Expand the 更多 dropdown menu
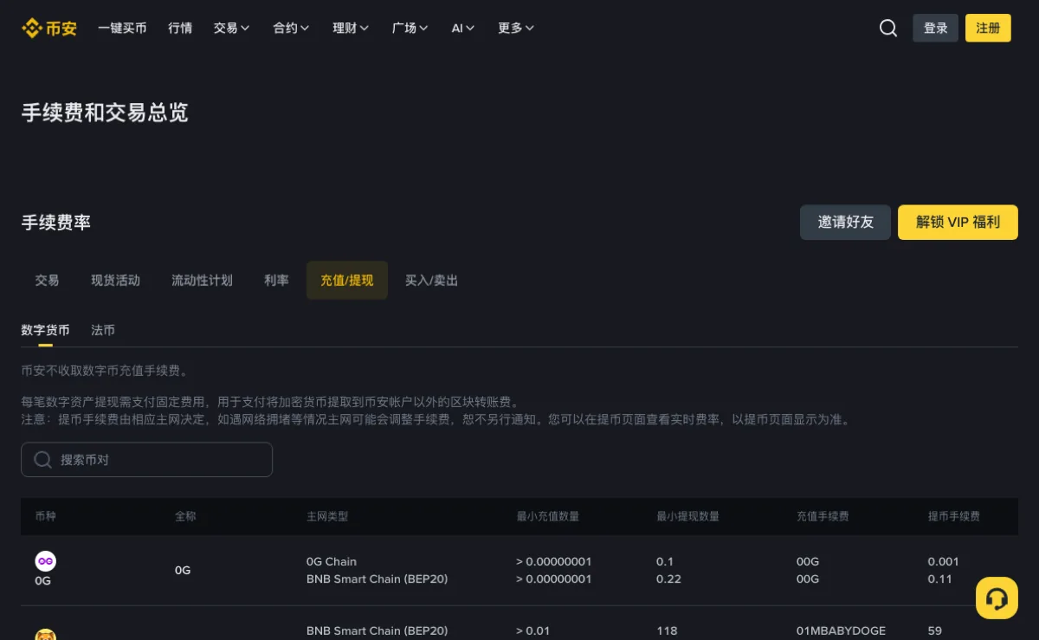 click(516, 28)
